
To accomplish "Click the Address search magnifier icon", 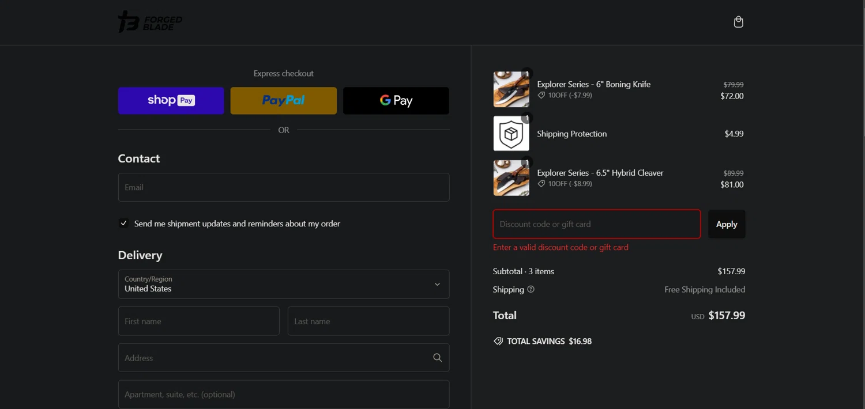I will 438,358.
